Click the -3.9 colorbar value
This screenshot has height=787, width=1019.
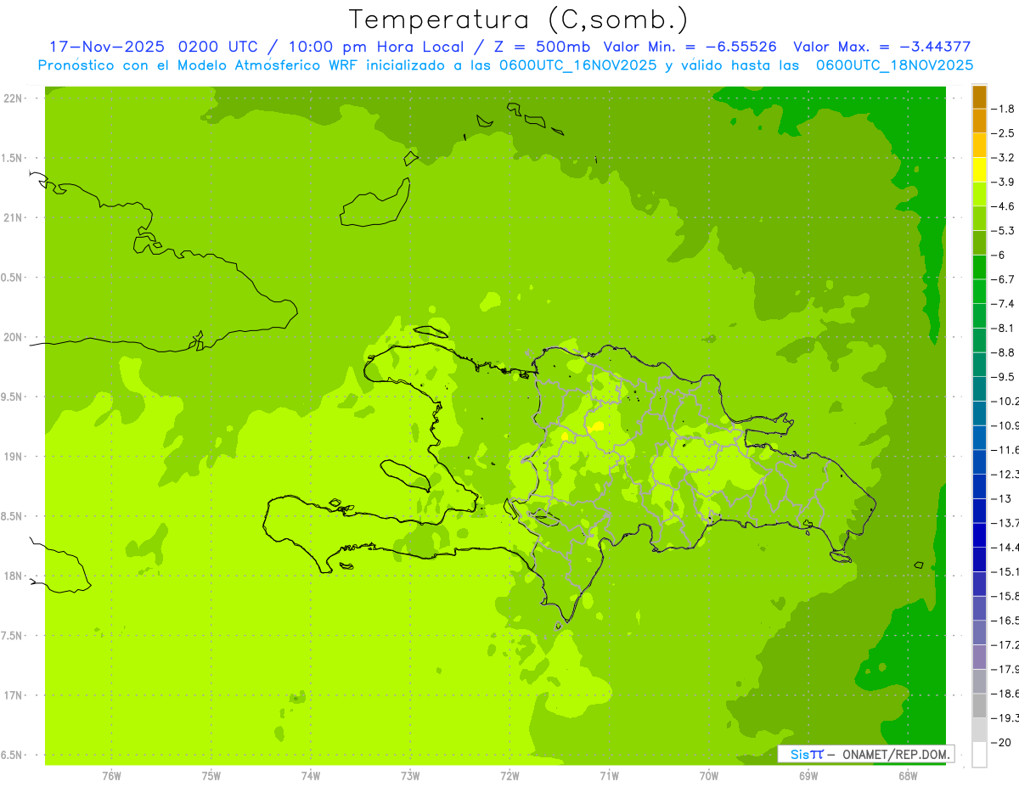click(x=1004, y=182)
